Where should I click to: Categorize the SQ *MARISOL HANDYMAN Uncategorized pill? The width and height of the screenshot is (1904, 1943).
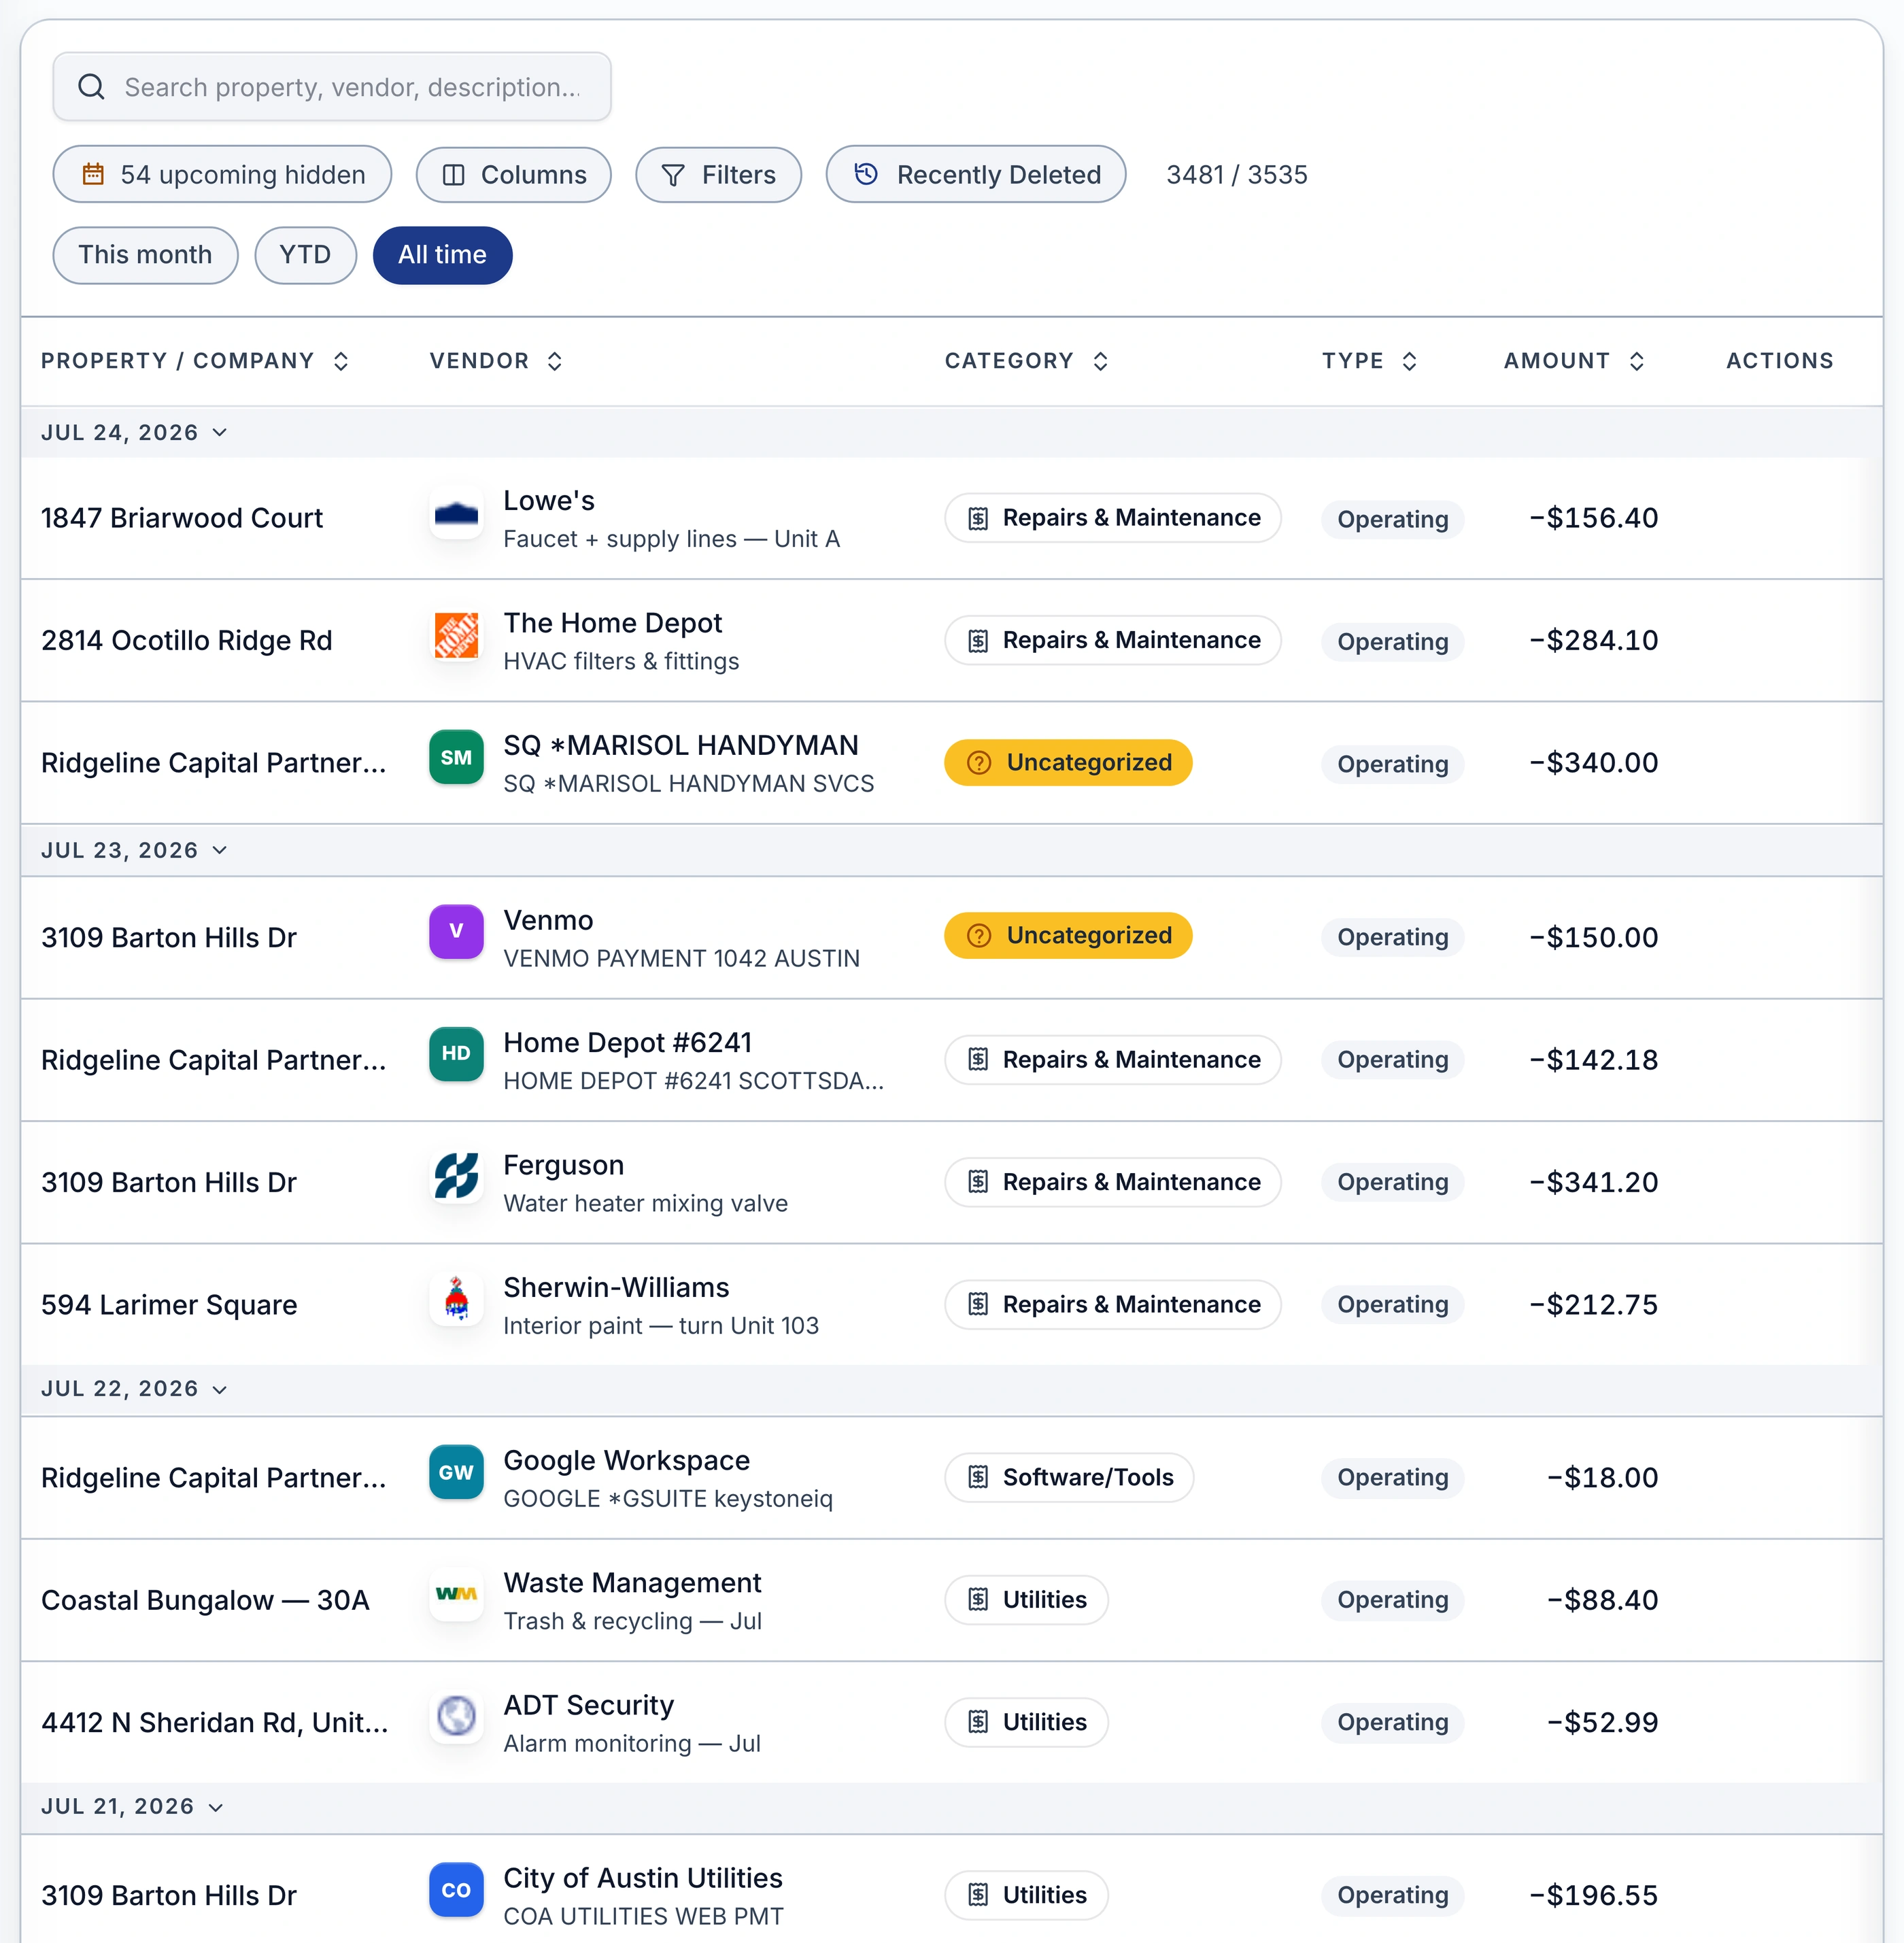(1068, 763)
